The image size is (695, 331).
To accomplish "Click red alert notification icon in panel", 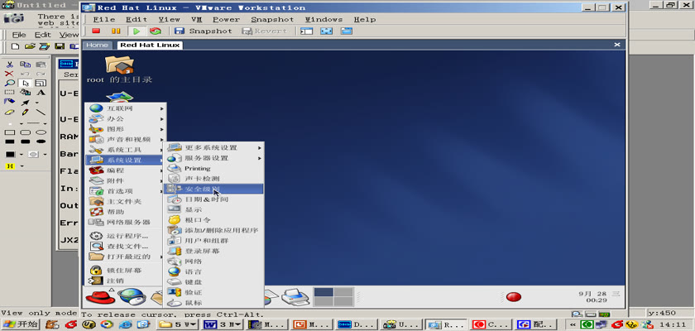I will click(x=513, y=297).
